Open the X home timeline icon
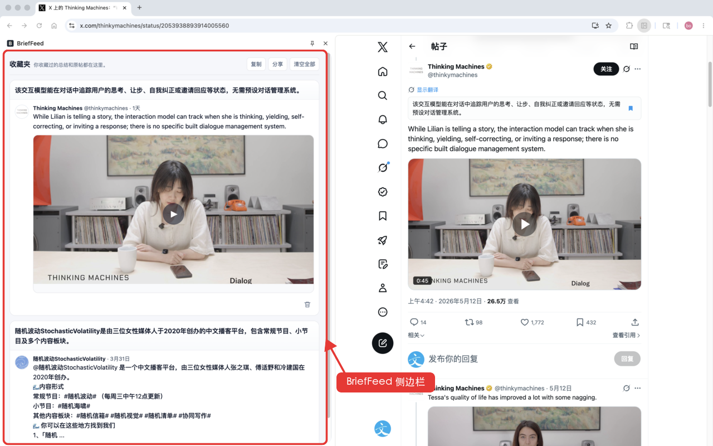713x446 pixels. 383,71
